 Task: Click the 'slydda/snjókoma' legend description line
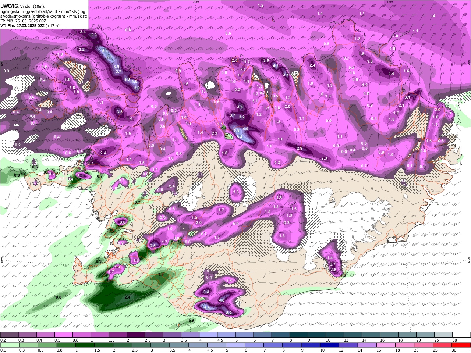point(44,16)
